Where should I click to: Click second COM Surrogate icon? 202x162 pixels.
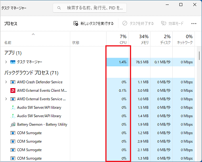click(x=13, y=141)
